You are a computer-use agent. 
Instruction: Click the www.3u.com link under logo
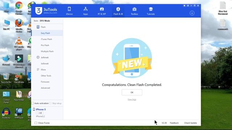pyautogui.click(x=50, y=13)
